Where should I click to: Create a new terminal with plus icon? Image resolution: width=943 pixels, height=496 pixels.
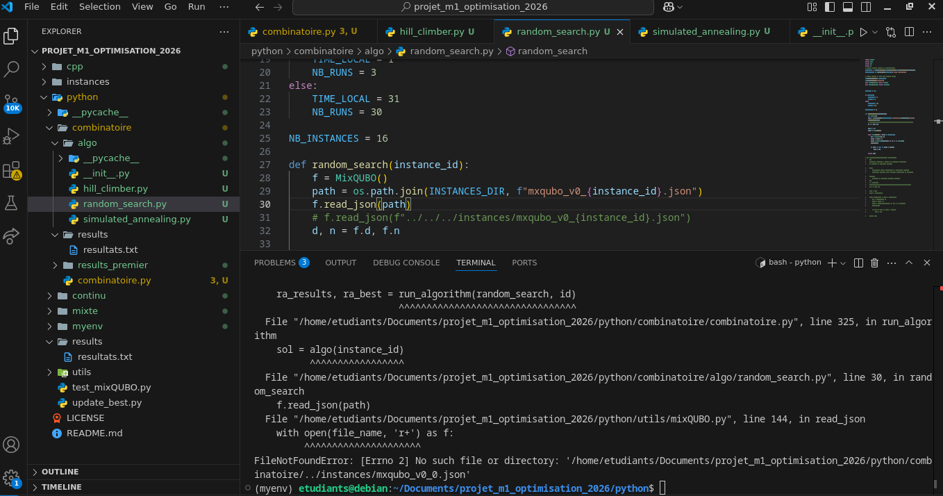click(832, 263)
